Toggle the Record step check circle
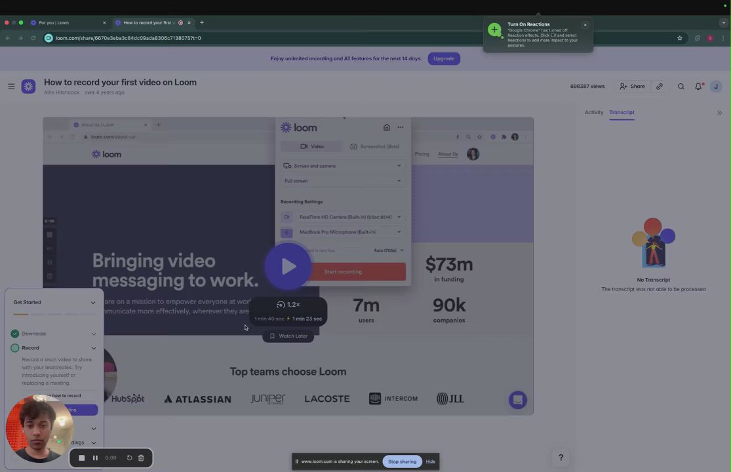The width and height of the screenshot is (731, 472). tap(15, 347)
